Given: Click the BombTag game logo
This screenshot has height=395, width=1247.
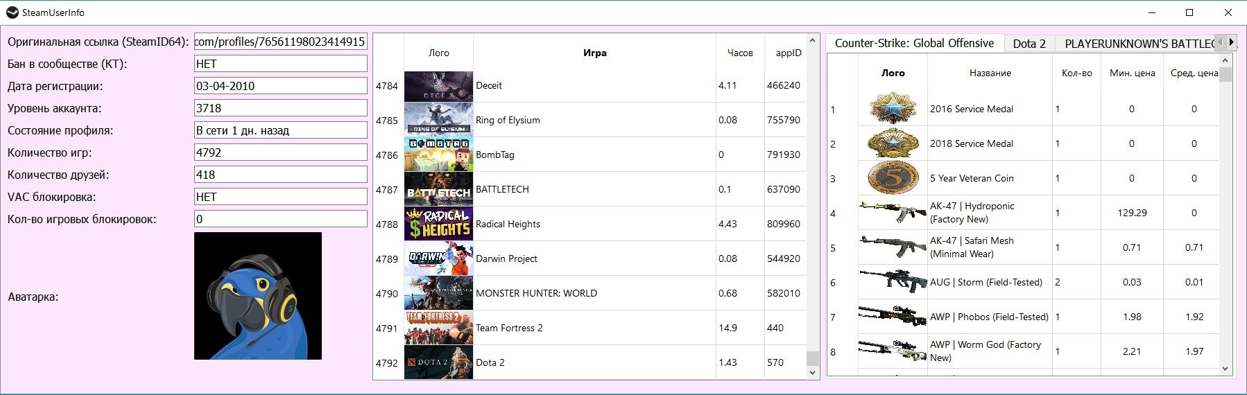Looking at the screenshot, I should [438, 155].
